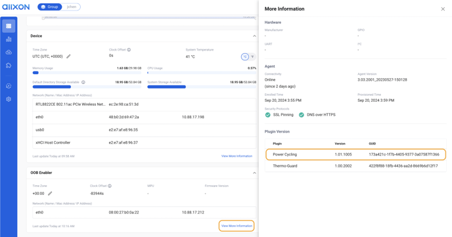Viewport: 452px width, 237px height.
Task: Collapse the Device section
Action: 254,36
